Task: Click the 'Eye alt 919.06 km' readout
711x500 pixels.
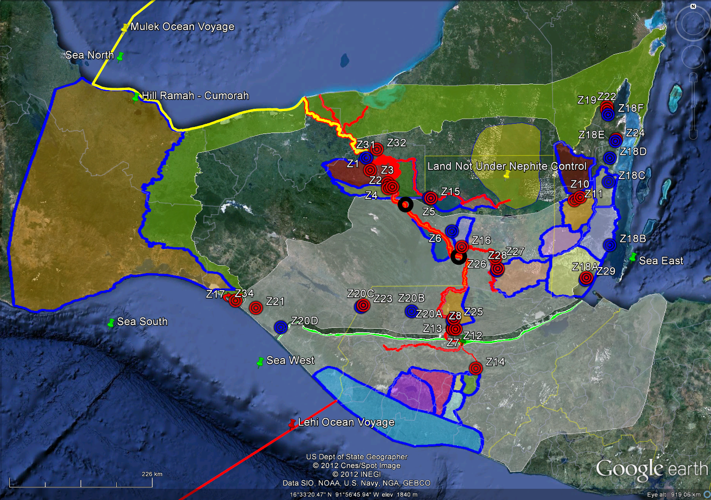Action: tap(674, 495)
